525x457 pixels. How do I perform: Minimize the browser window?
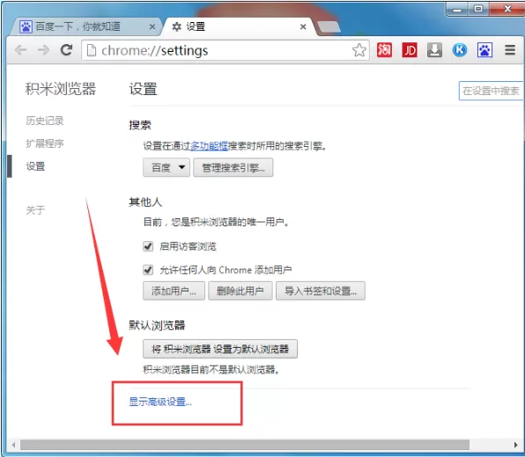pos(457,10)
